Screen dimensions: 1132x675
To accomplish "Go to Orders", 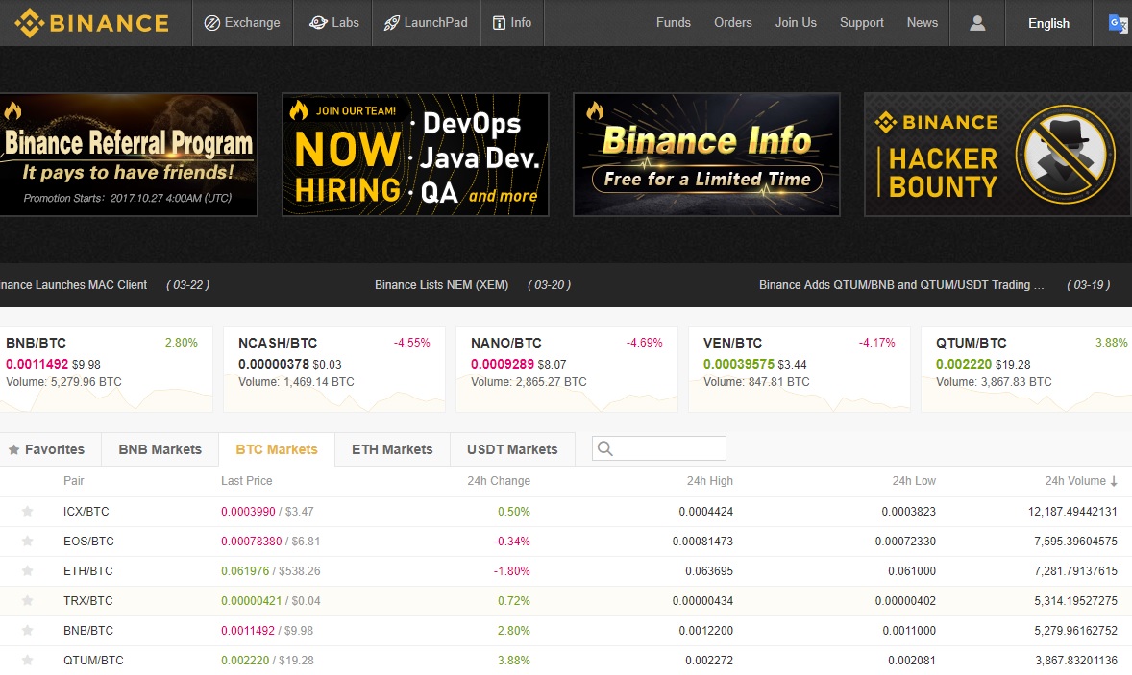I will pyautogui.click(x=733, y=23).
